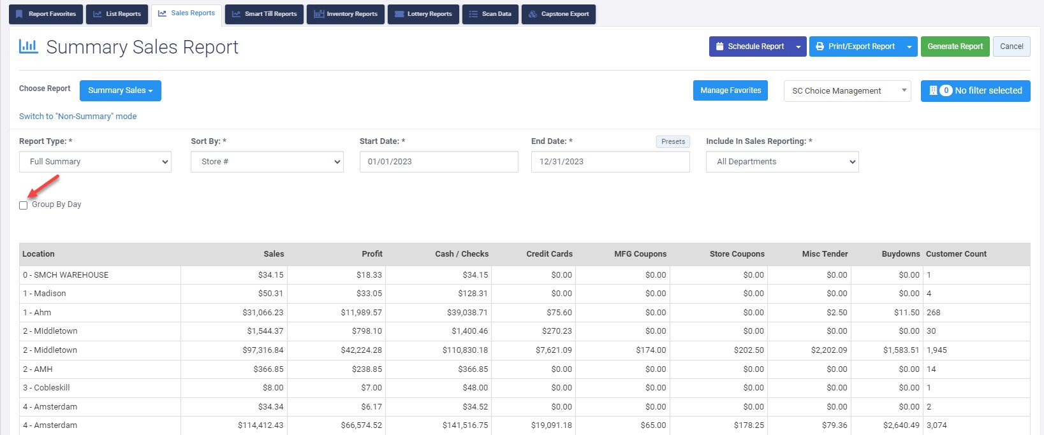Click the calendar icon in Schedule Report button
The image size is (1044, 435).
[719, 46]
